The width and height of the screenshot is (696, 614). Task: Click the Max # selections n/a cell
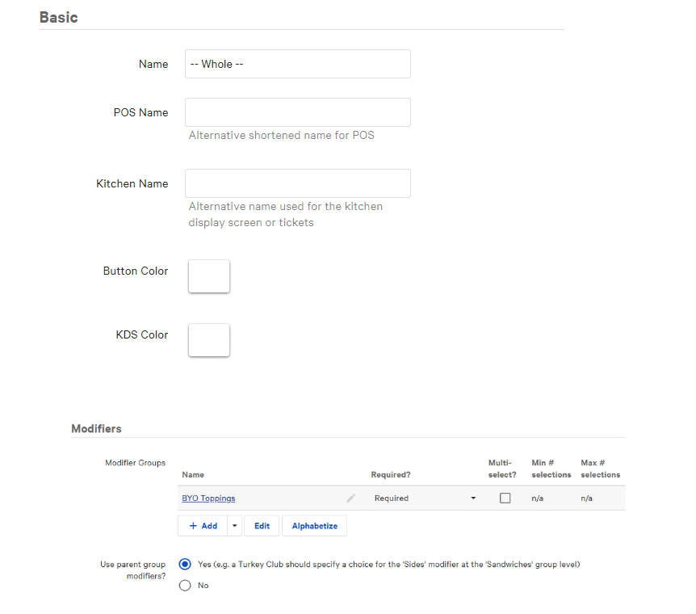coord(586,498)
